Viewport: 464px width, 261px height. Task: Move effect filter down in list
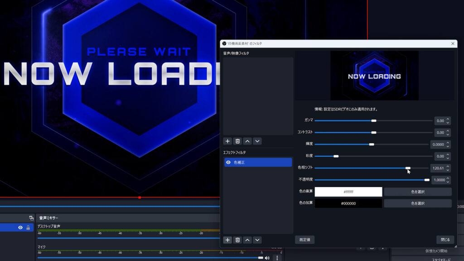coord(257,240)
